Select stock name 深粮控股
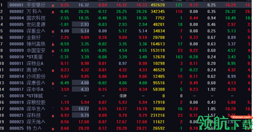Image resolution: width=253 pixels, height=132 pixels. point(36,102)
